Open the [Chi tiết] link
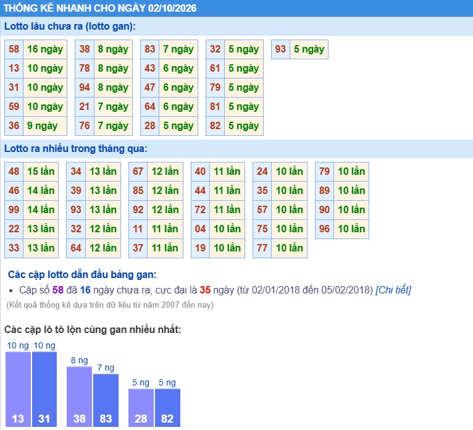 tap(393, 290)
